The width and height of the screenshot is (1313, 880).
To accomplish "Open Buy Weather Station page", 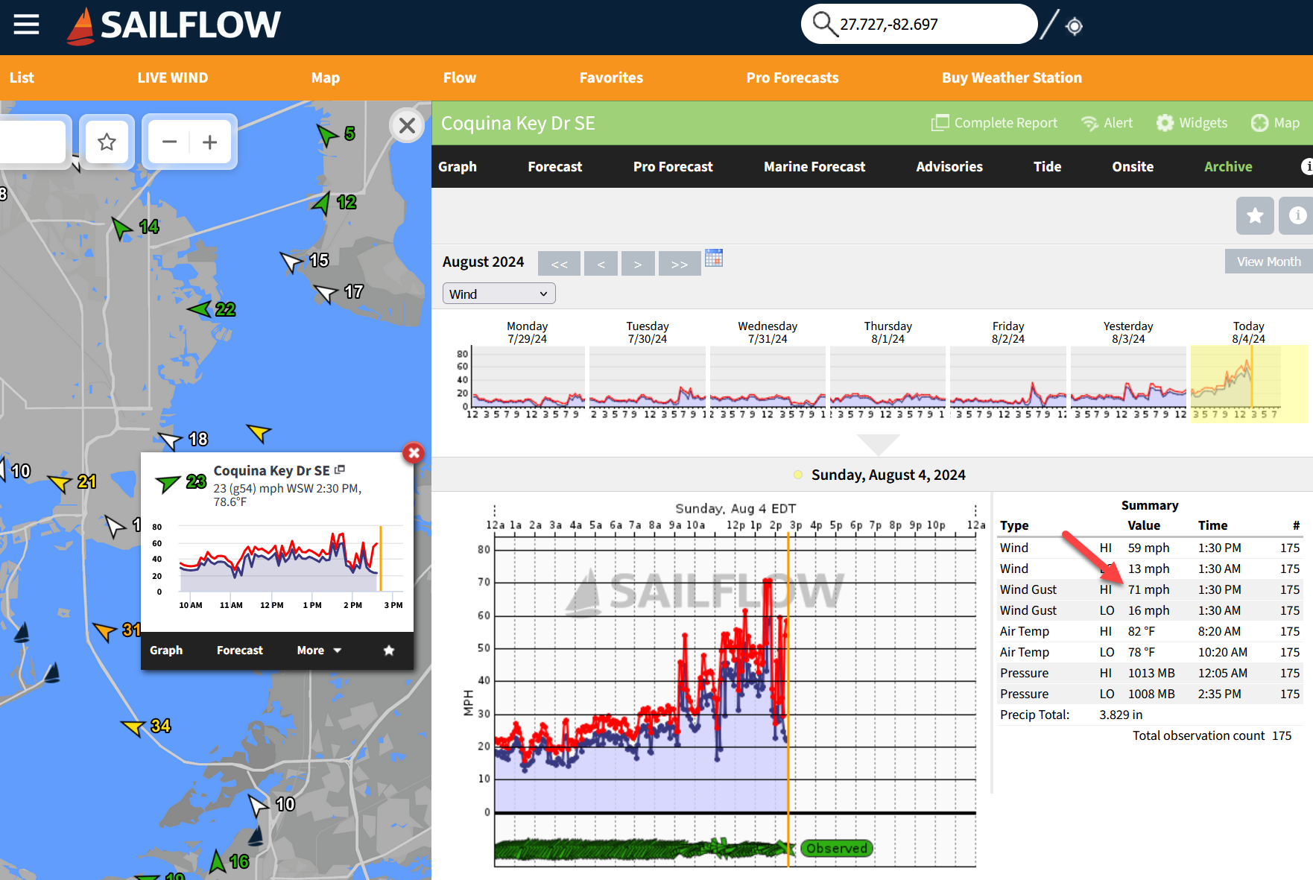I will point(1011,77).
